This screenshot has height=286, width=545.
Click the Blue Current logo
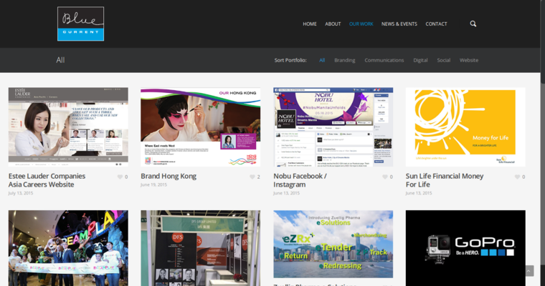coord(80,24)
